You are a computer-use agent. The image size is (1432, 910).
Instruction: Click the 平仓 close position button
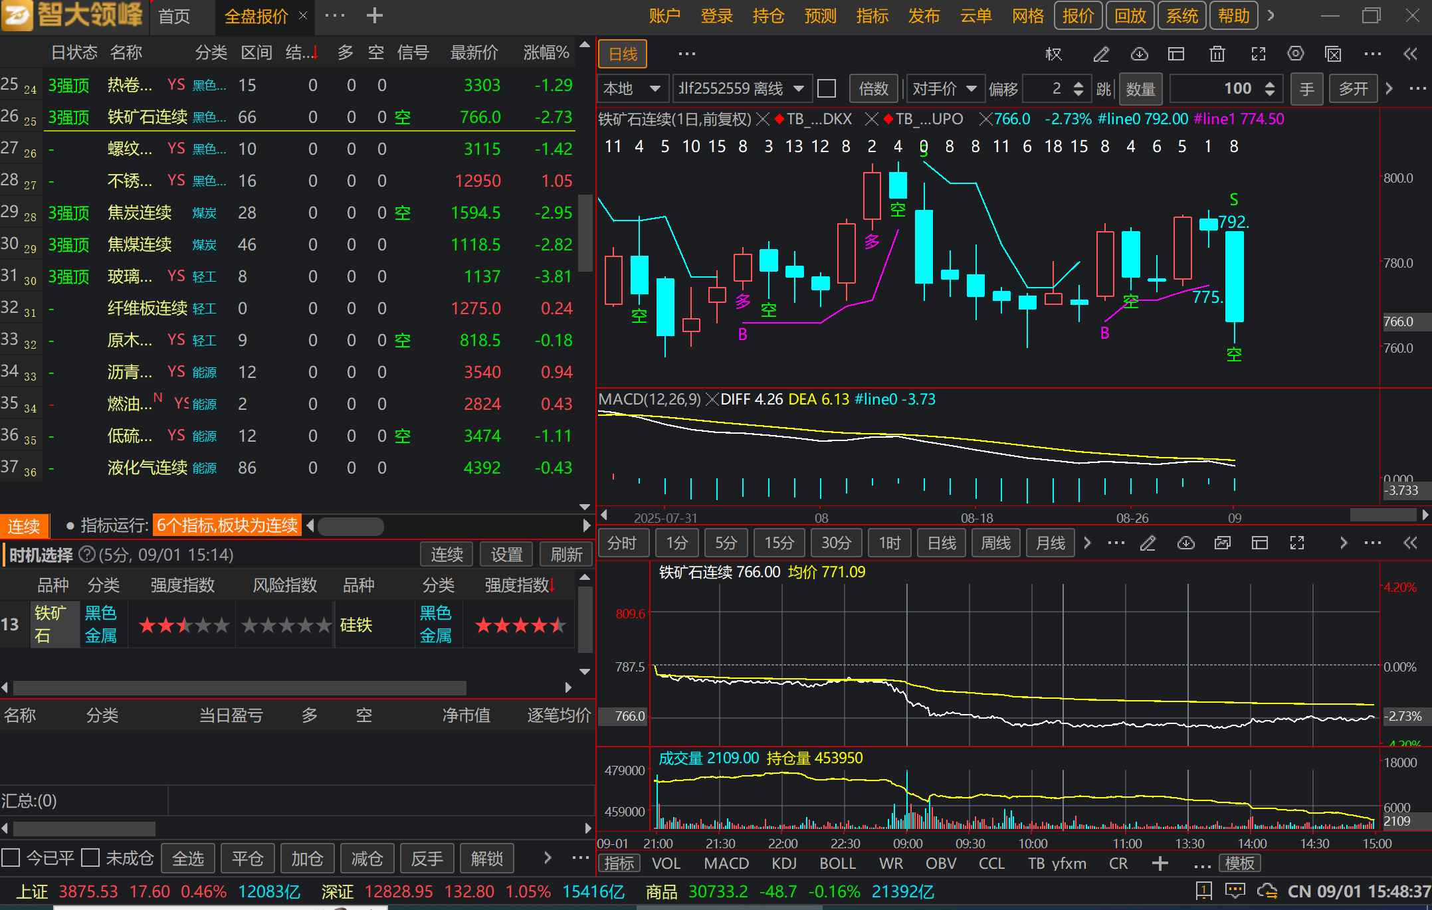[x=247, y=859]
